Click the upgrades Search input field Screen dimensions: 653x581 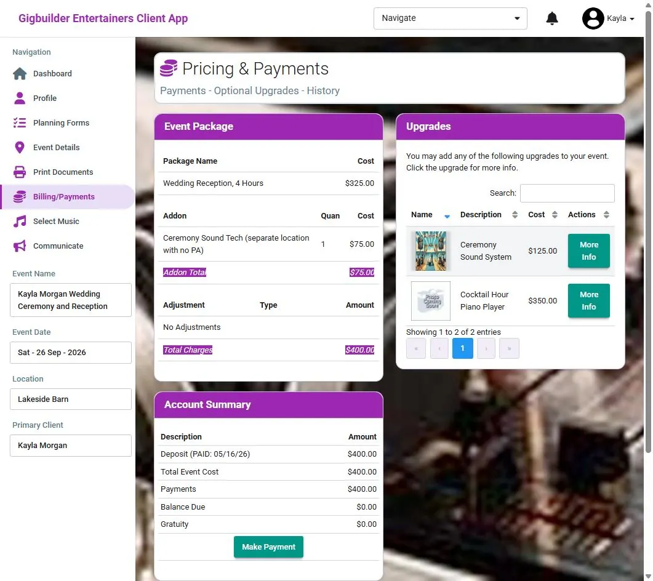pyautogui.click(x=567, y=193)
